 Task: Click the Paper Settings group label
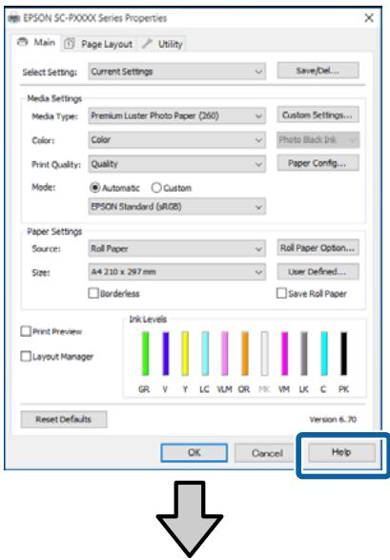pyautogui.click(x=54, y=232)
